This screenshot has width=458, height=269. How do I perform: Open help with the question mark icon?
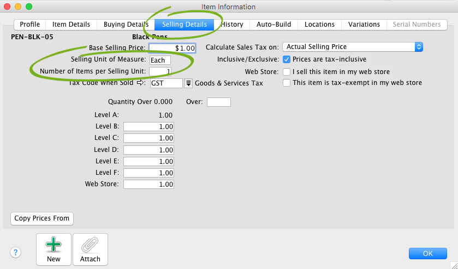16,253
